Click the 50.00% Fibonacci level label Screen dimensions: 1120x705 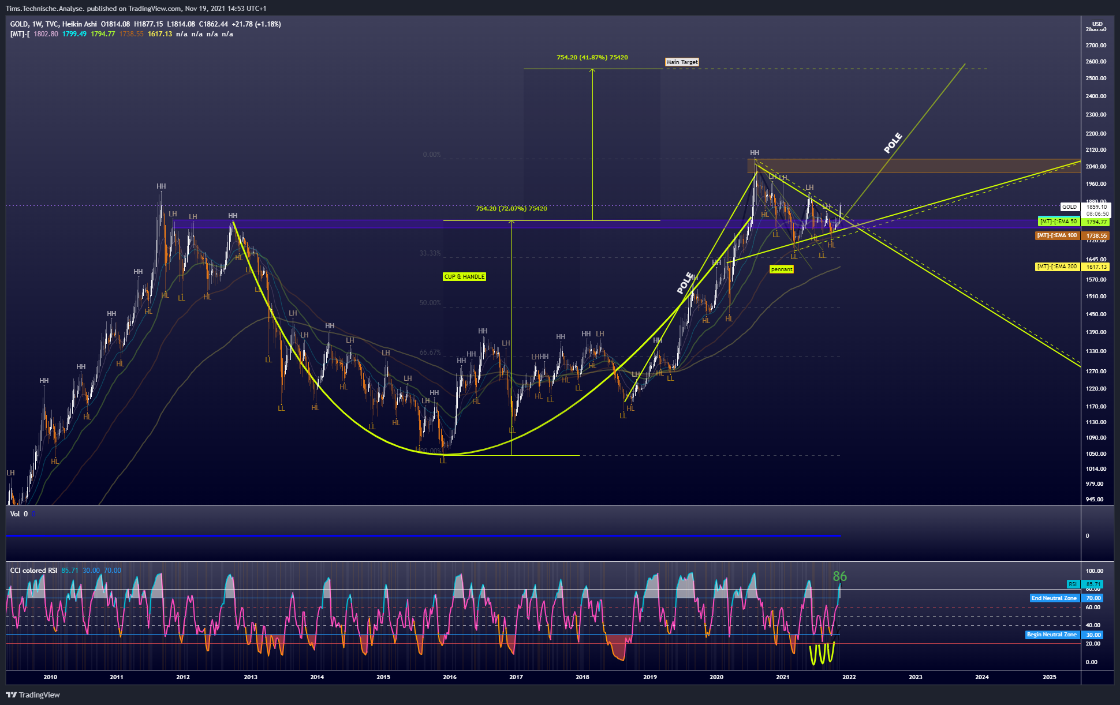point(430,303)
